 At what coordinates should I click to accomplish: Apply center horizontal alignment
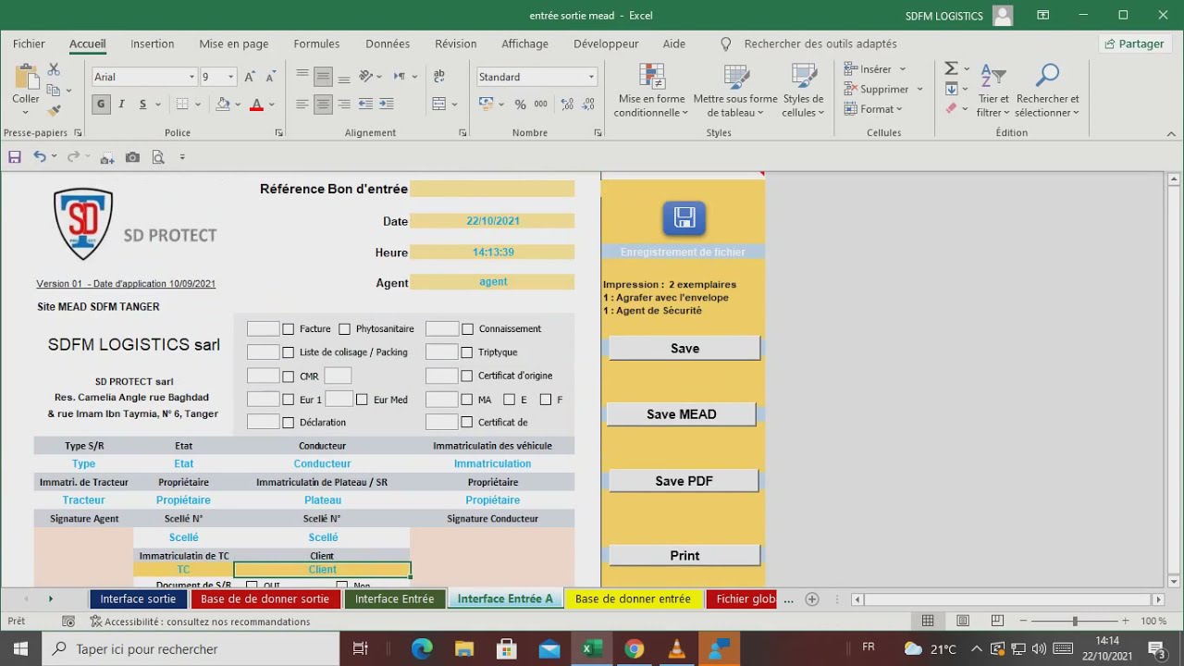click(323, 105)
